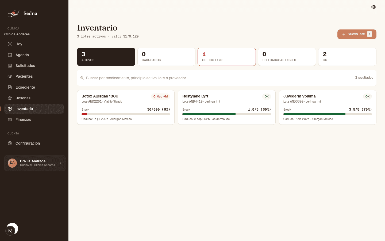Image resolution: width=385 pixels, height=241 pixels.
Task: Open the Restylane Lyft lot card
Action: coord(227,107)
